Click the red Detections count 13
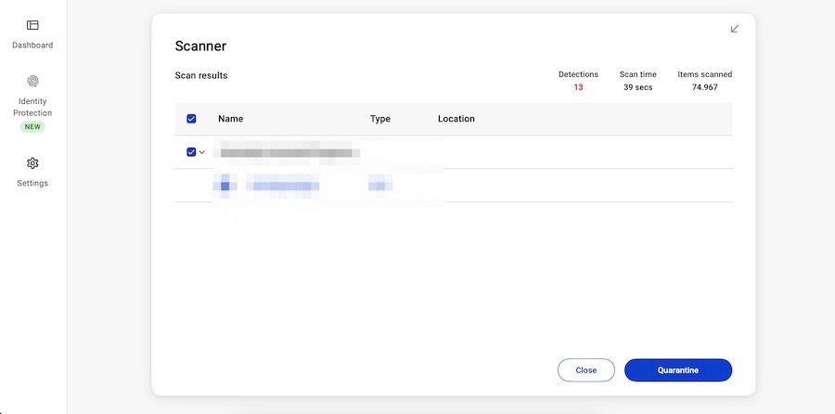This screenshot has height=414, width=835. tap(578, 87)
